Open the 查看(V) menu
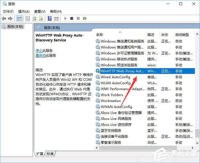 40,12
